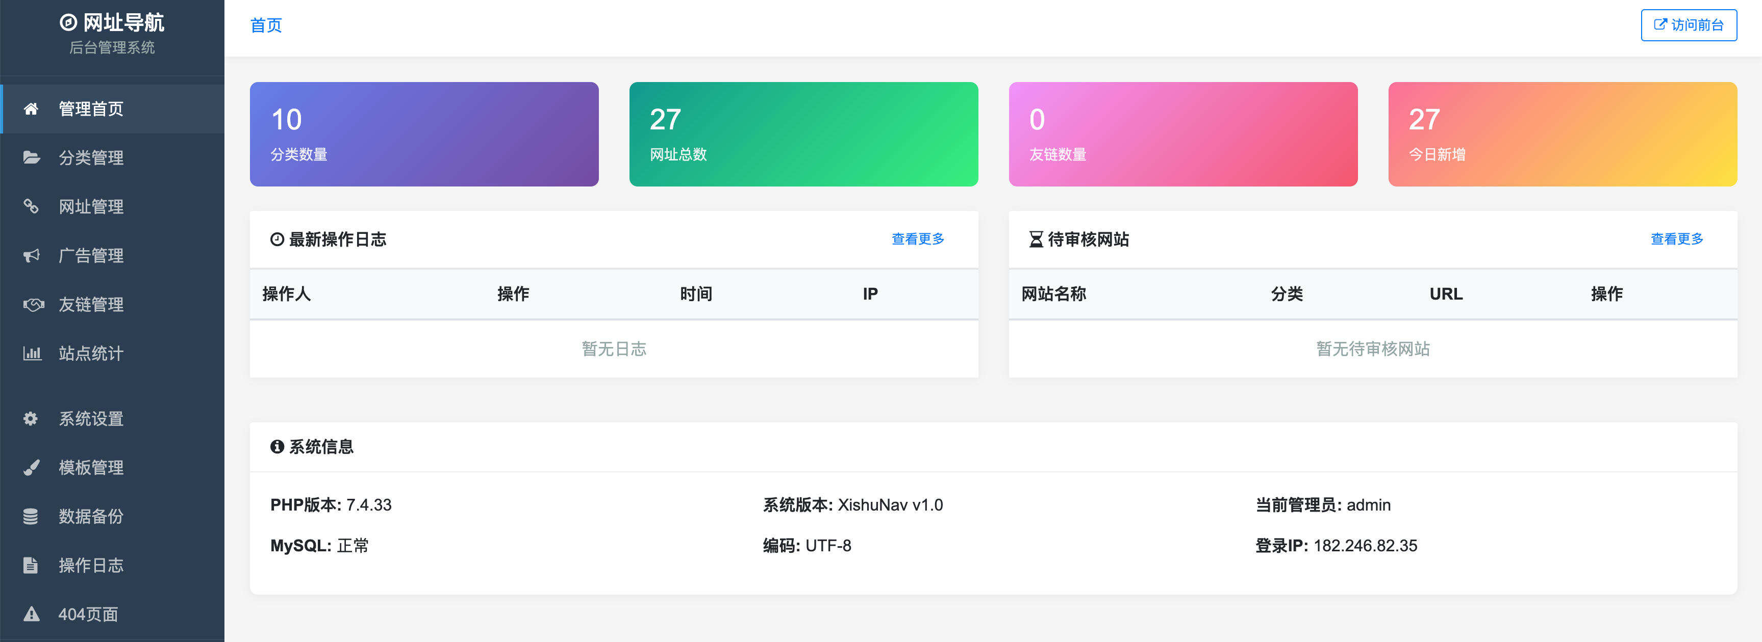The height and width of the screenshot is (642, 1762).
Task: Click the paintbrush icon for 模板管理
Action: [32, 467]
